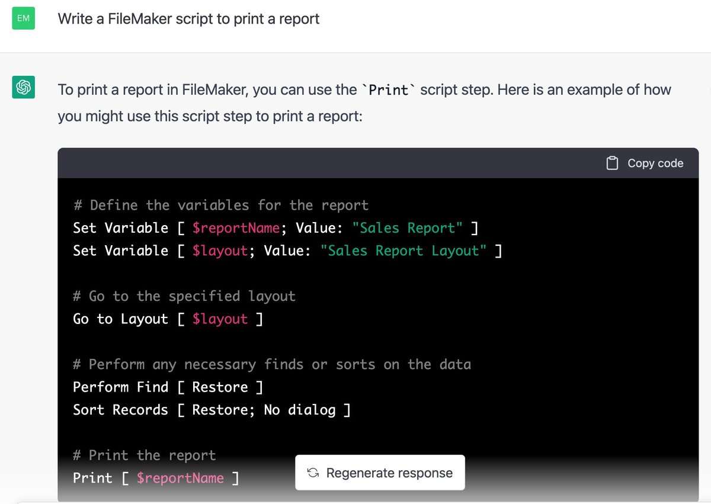This screenshot has width=711, height=504.
Task: Click the green EM user avatar
Action: pos(23,18)
